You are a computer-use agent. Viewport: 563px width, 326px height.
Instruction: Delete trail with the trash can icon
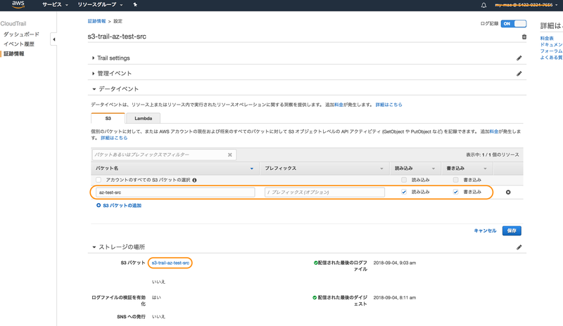524,37
